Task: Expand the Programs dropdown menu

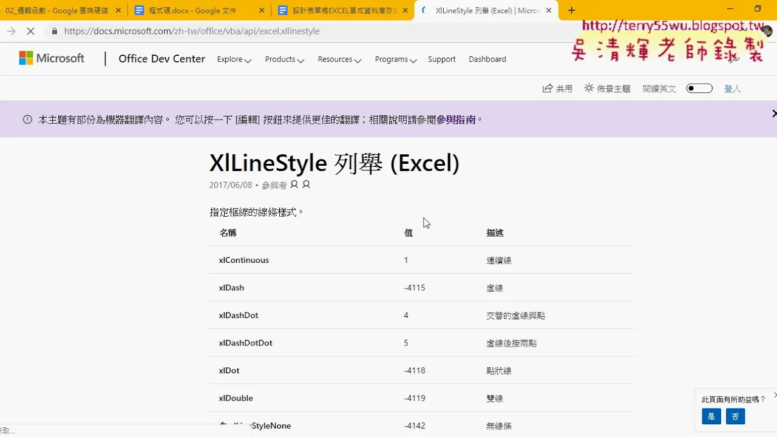Action: (396, 59)
